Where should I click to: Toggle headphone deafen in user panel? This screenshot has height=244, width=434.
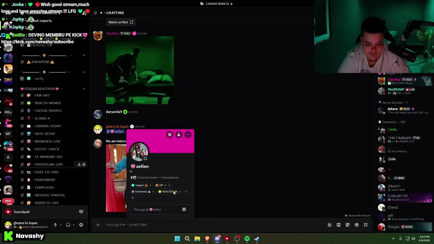pos(68,225)
